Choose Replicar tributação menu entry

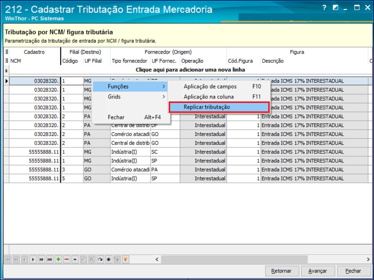coord(219,107)
